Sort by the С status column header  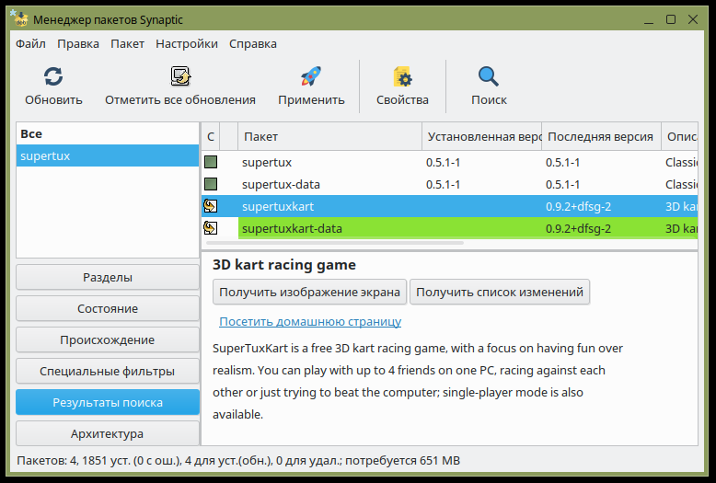211,136
